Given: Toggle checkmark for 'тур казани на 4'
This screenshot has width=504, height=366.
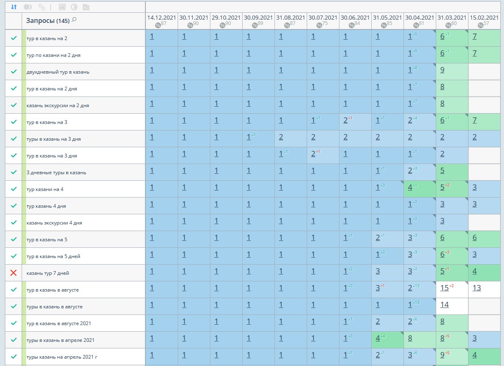Looking at the screenshot, I should [x=14, y=189].
